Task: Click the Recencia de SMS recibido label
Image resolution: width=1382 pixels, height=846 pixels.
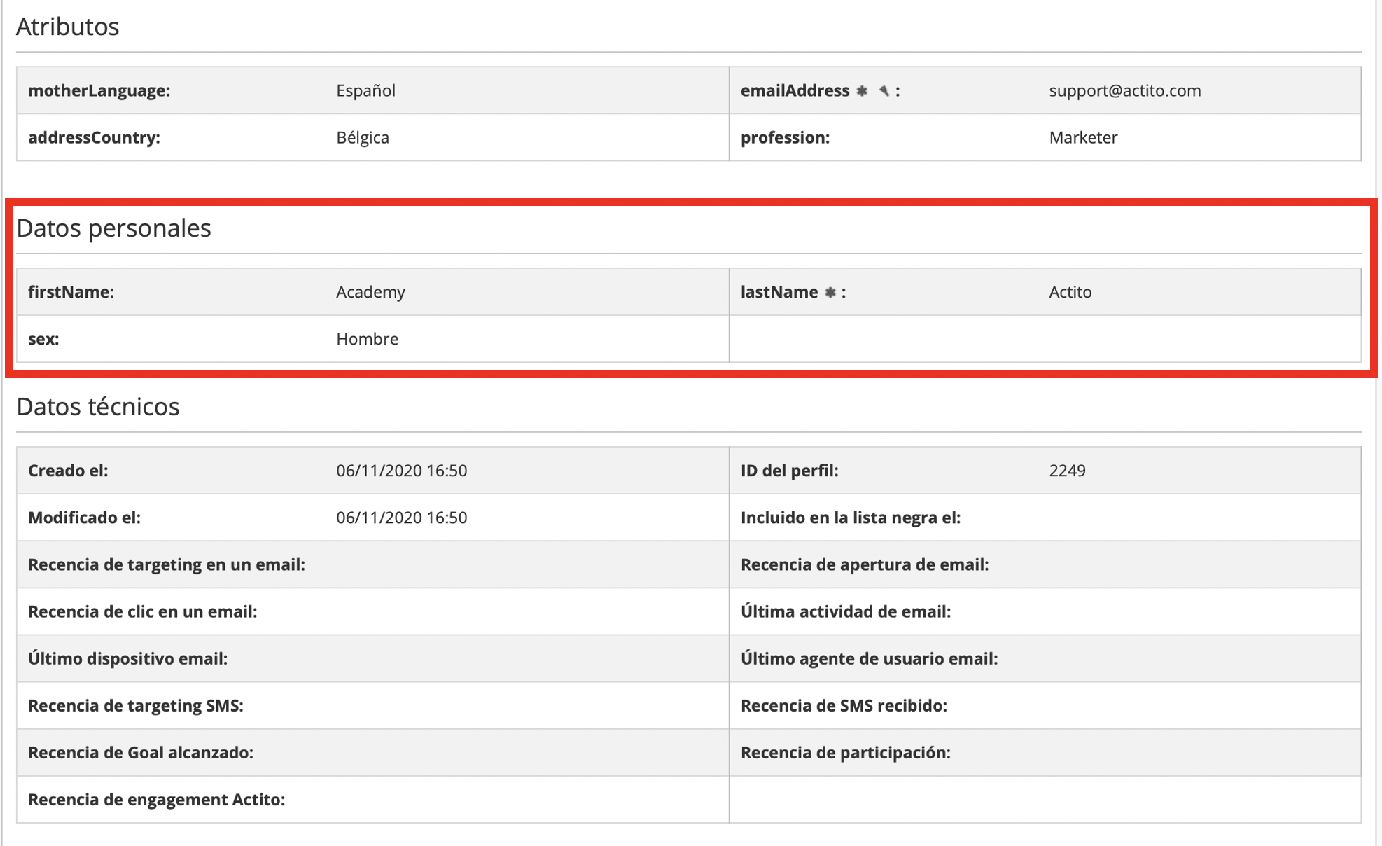Action: coord(844,706)
